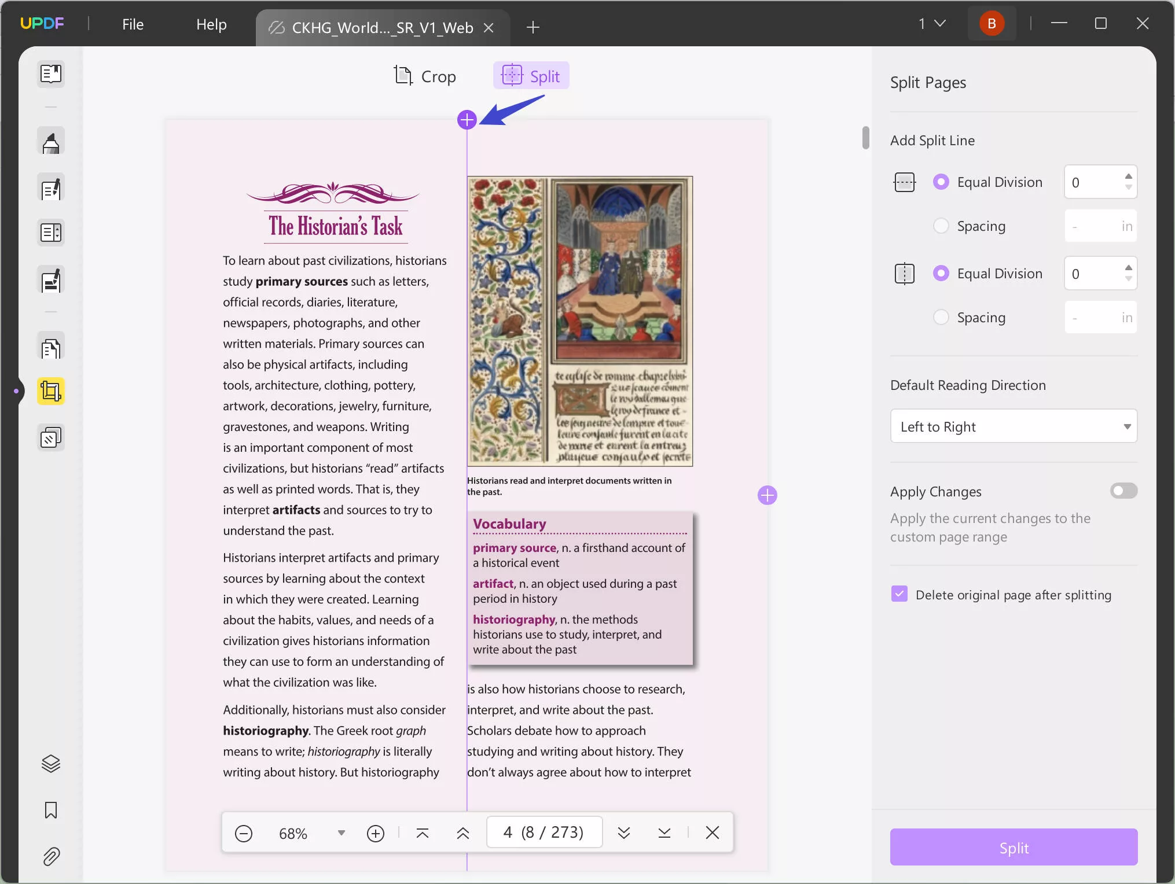Click the top plus handle on split line
The height and width of the screenshot is (884, 1175).
(467, 120)
